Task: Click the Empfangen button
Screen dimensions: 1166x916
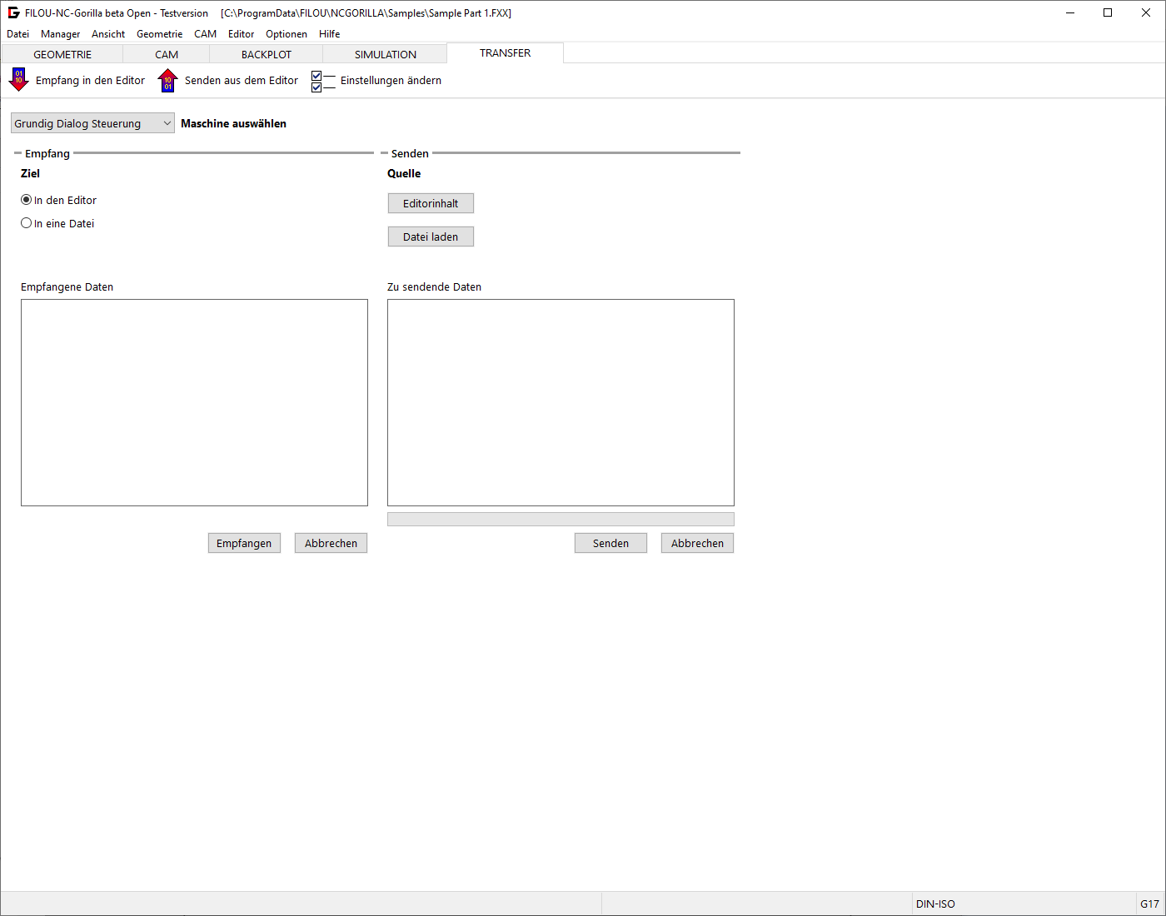Action: coord(244,543)
